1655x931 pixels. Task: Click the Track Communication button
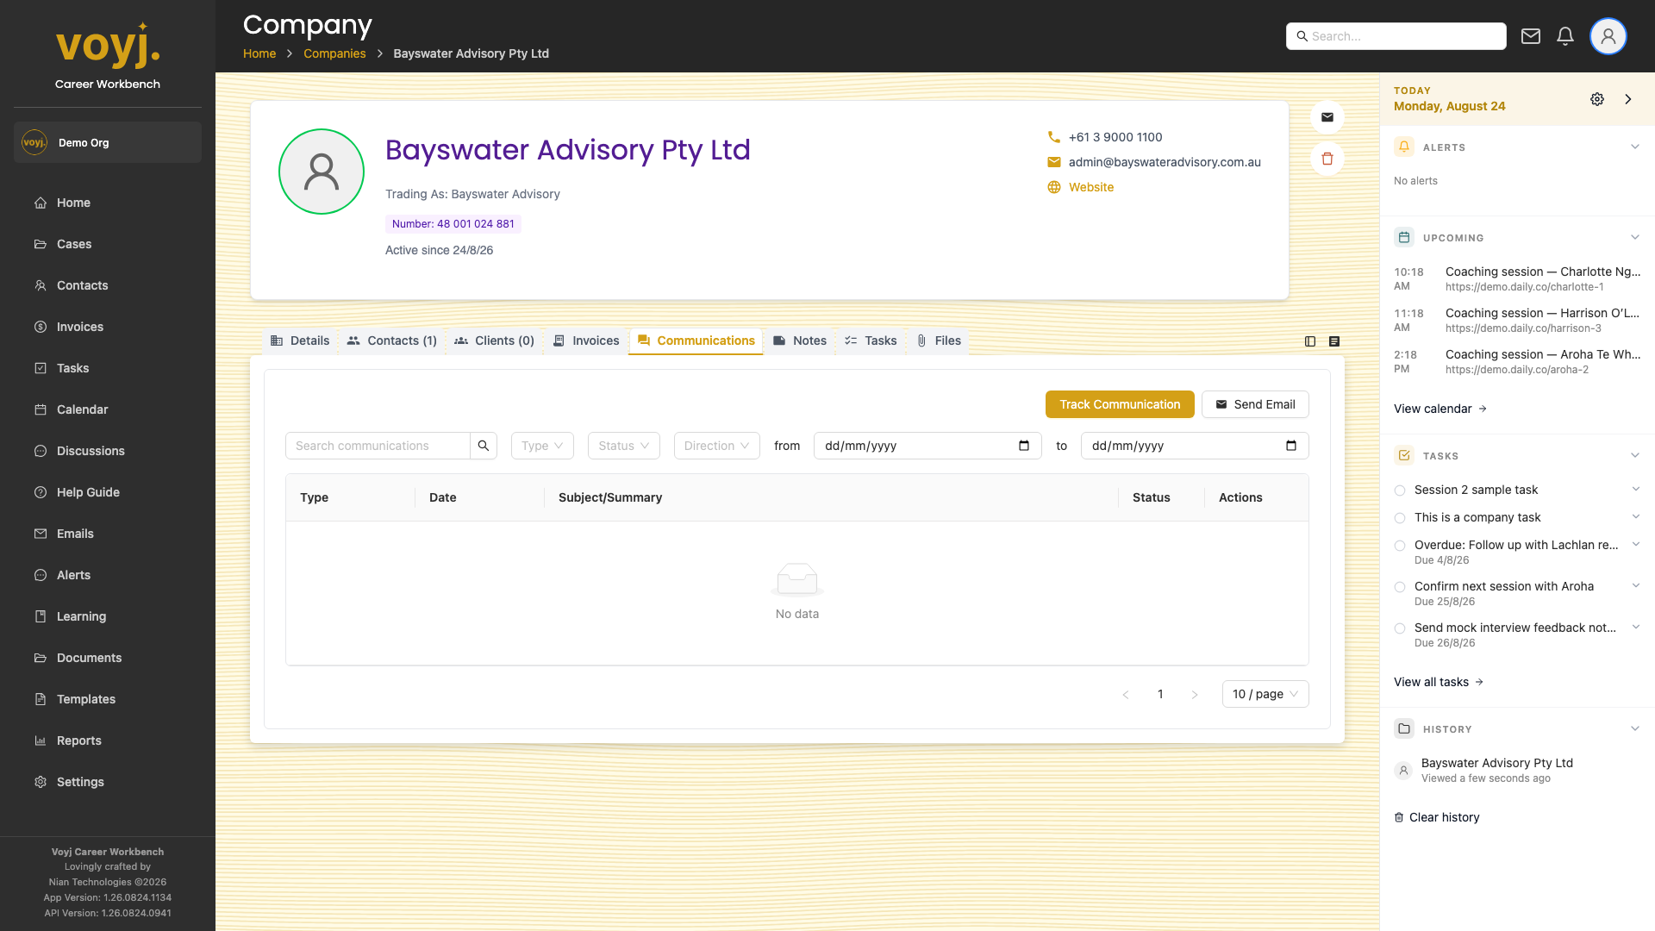pyautogui.click(x=1120, y=404)
